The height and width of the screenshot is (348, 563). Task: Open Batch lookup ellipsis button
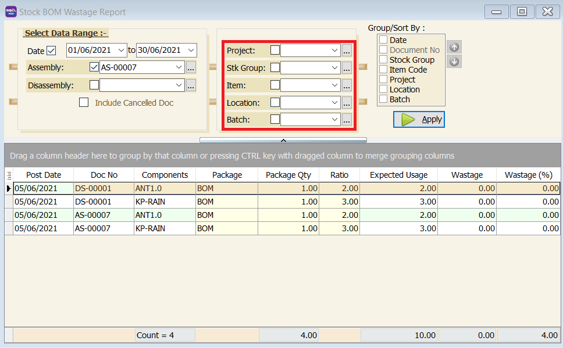[x=347, y=120]
